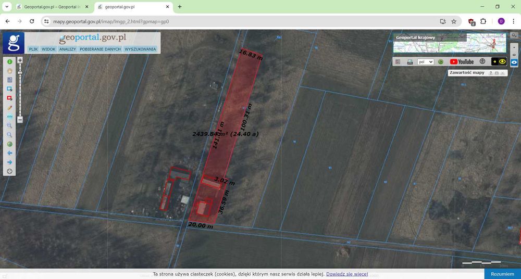Open the WYSZUKIWANIA menu

[140, 49]
